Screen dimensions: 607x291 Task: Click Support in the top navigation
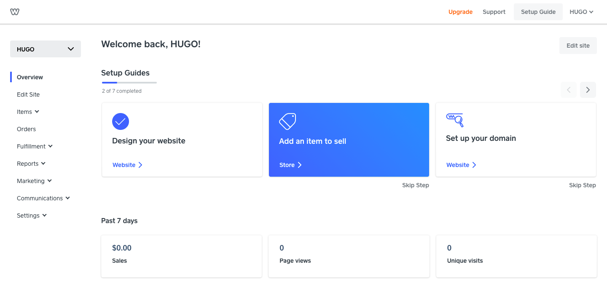[494, 11]
